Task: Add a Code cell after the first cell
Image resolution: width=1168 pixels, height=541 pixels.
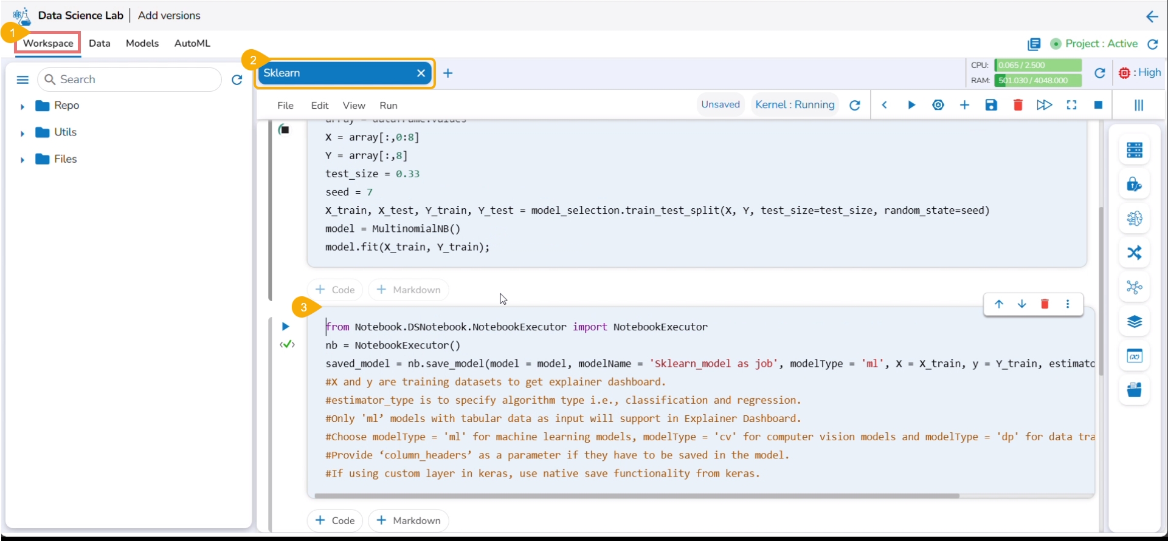Action: [335, 290]
